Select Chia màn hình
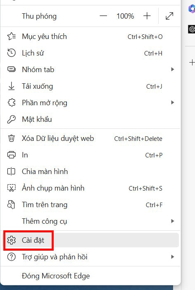 click(90, 172)
